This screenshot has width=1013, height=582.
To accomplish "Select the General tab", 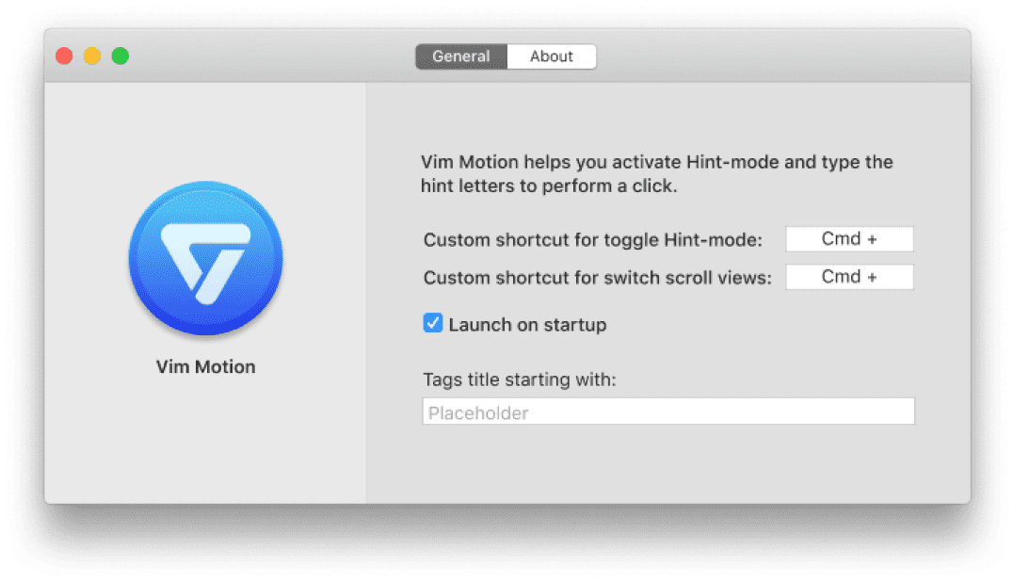I will (x=460, y=57).
